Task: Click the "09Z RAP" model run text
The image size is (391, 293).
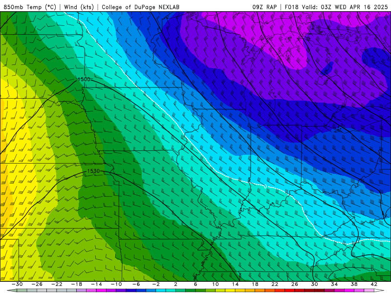Action: point(264,7)
